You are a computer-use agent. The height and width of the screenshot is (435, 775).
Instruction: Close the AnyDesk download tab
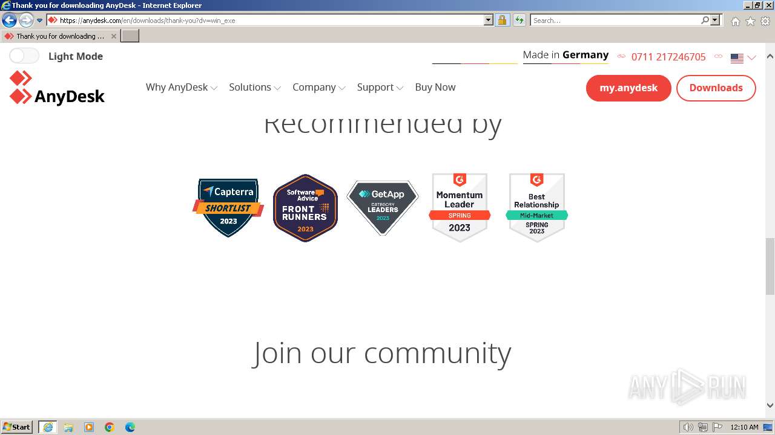click(113, 36)
